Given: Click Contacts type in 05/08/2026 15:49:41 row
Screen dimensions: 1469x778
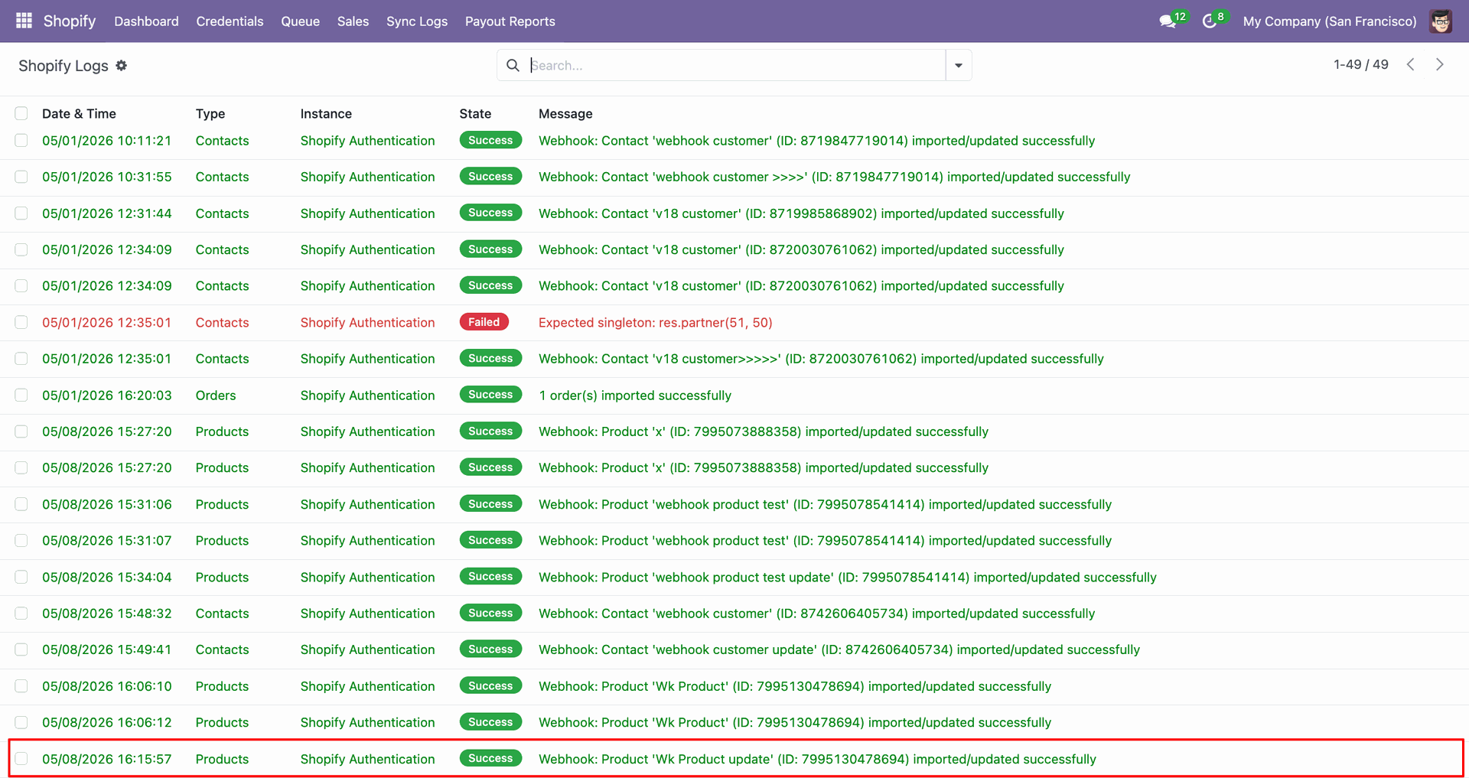Looking at the screenshot, I should (222, 649).
